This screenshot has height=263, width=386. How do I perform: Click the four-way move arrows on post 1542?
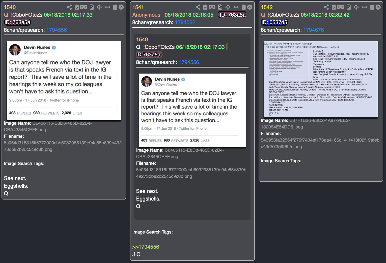click(x=356, y=7)
